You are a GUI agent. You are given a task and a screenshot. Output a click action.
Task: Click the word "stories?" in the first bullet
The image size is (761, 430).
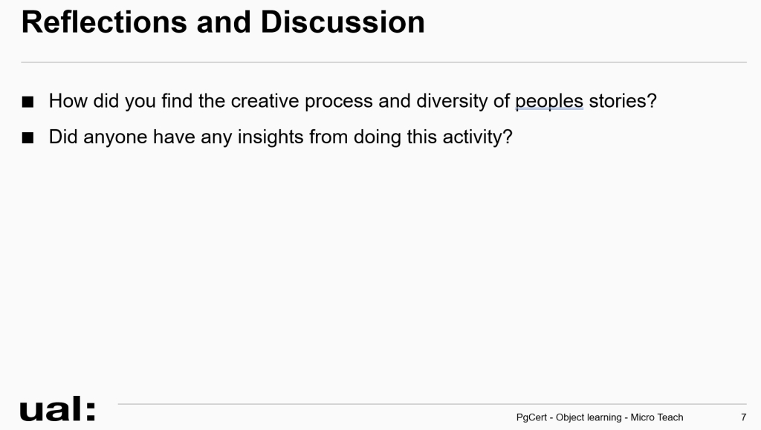click(x=623, y=101)
